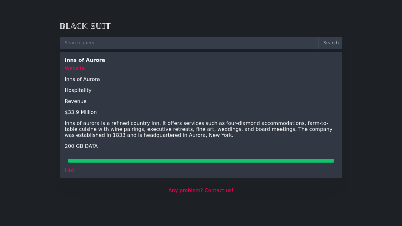402x226 pixels.
Task: Open the Link below the progress bar
Action: coord(70,170)
